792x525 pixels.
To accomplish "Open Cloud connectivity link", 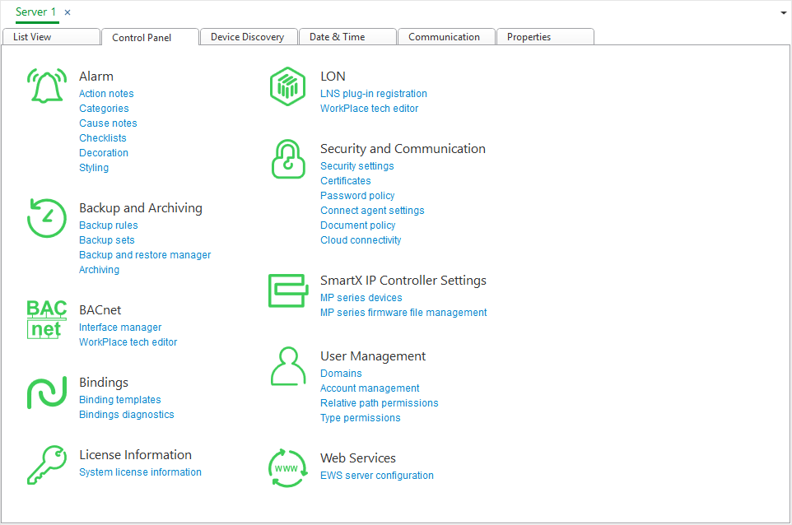I will pyautogui.click(x=360, y=239).
